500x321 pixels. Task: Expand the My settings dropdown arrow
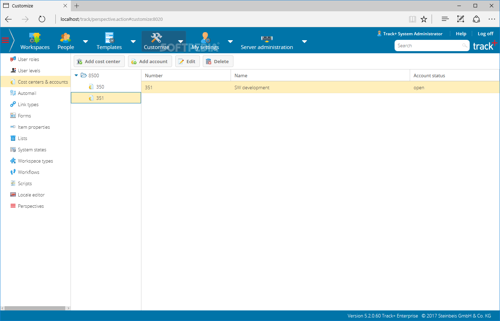click(231, 42)
